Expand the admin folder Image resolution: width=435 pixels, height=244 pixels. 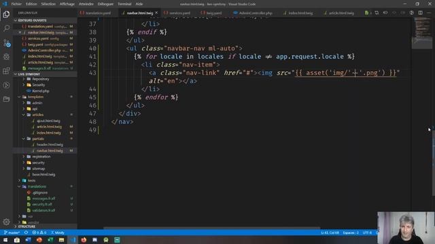[x=45, y=102]
